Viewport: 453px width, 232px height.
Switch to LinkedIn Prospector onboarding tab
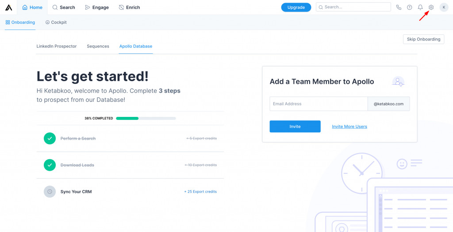click(x=57, y=46)
